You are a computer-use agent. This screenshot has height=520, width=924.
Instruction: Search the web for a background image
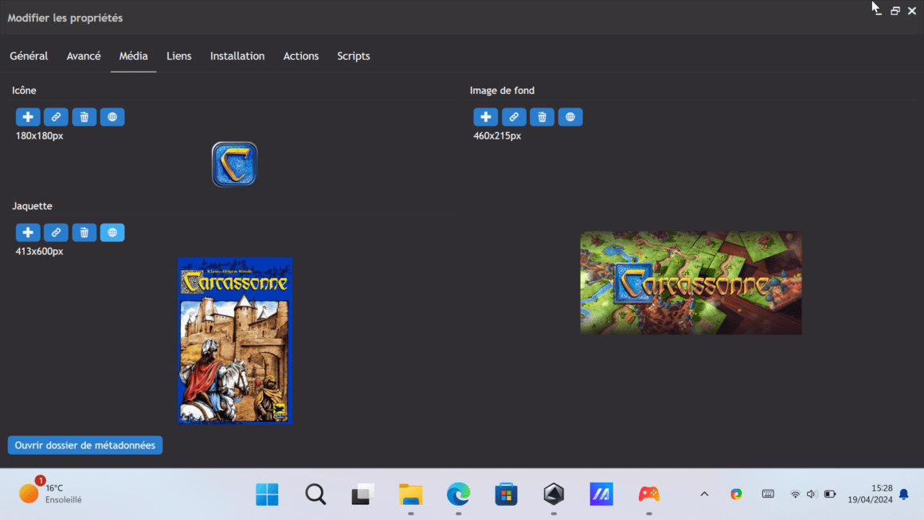[570, 116]
